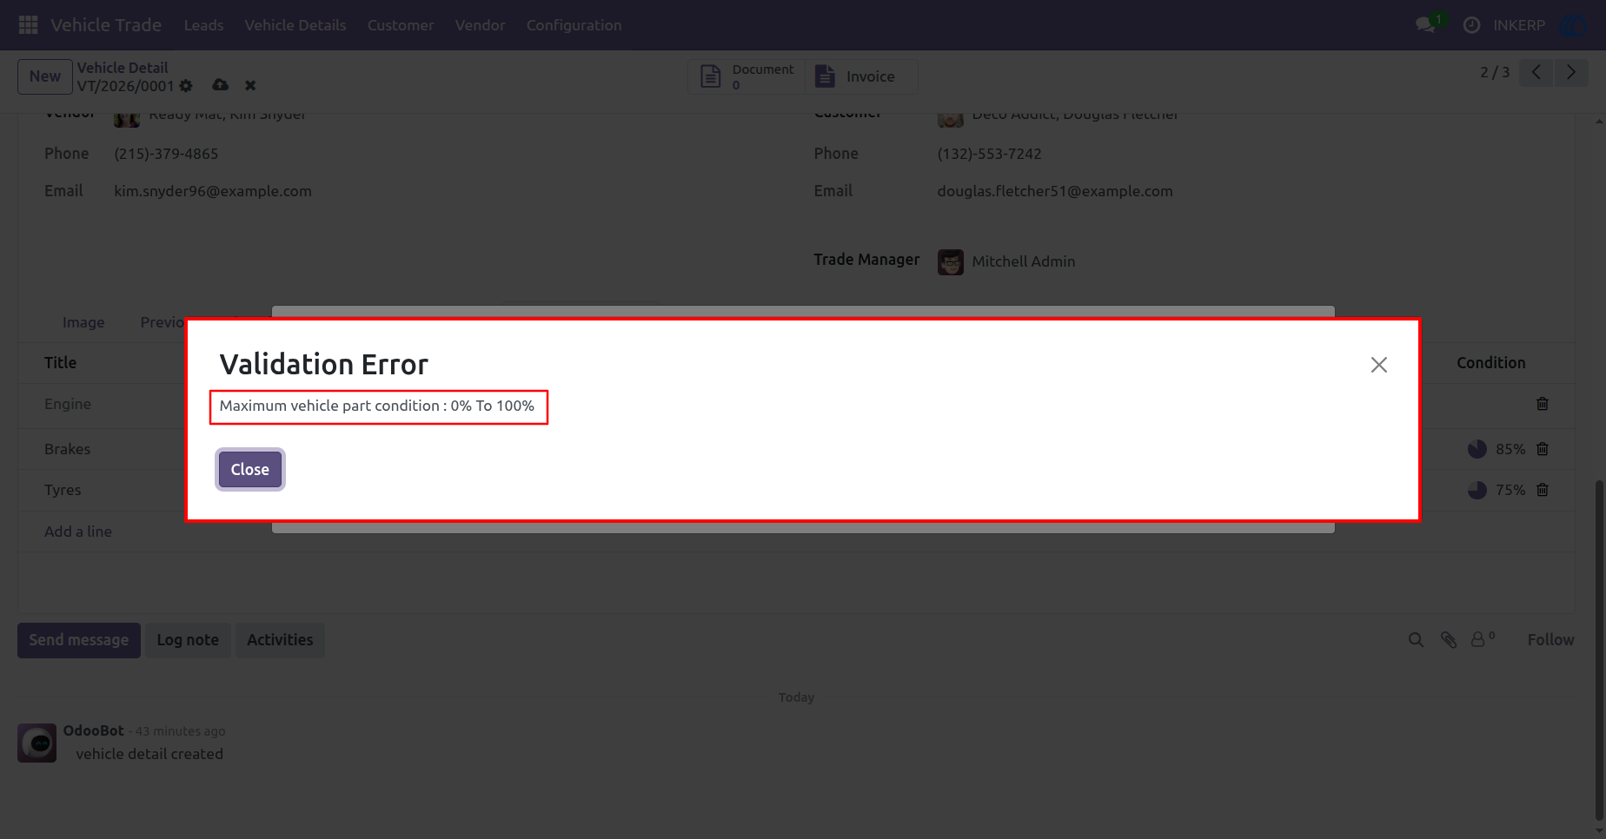Click the INKERP company name

coord(1519,25)
